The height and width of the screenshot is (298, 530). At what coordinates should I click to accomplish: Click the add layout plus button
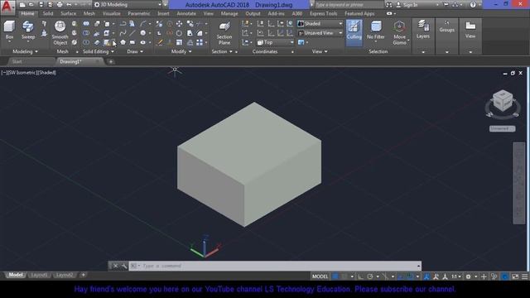[83, 275]
